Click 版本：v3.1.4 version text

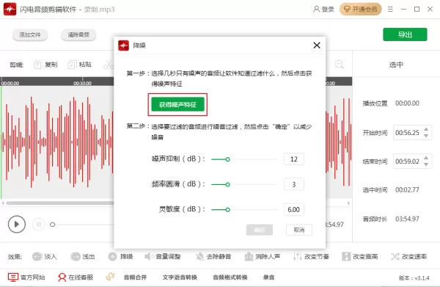pyautogui.click(x=414, y=278)
